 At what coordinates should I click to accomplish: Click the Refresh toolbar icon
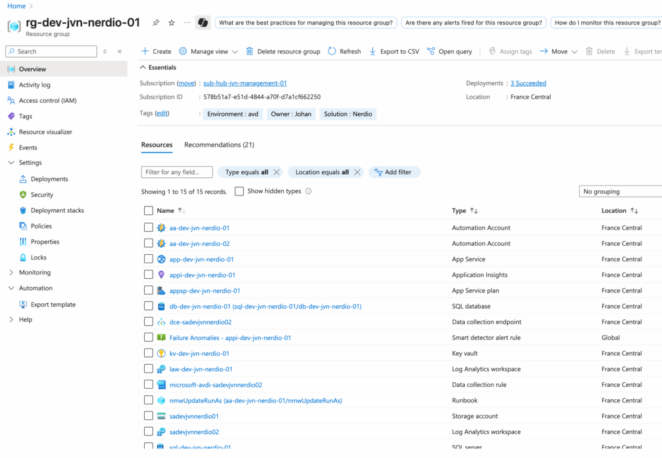[x=332, y=51]
